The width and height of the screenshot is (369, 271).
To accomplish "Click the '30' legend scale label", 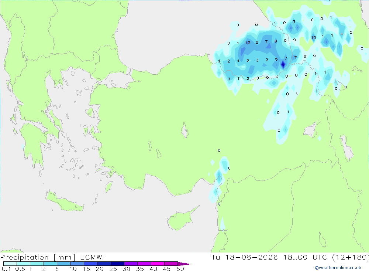I will [127, 269].
